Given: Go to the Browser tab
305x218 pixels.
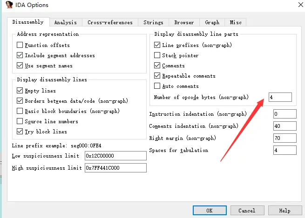Looking at the screenshot, I should pos(184,22).
